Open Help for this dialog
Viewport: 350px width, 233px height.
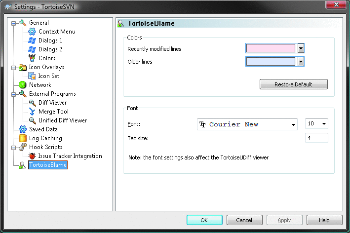324,220
